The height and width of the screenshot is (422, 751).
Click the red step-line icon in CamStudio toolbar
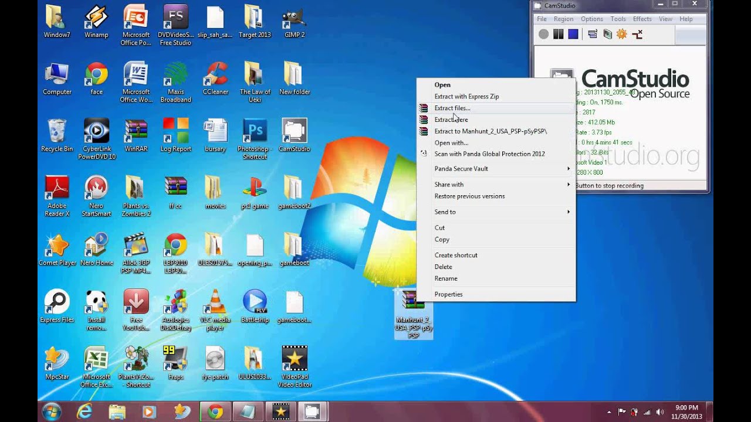click(637, 35)
